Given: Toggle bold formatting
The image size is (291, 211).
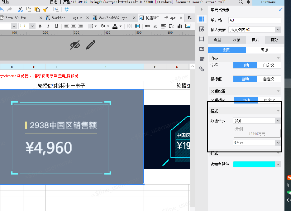Looking at the screenshot, I should [40, 26].
